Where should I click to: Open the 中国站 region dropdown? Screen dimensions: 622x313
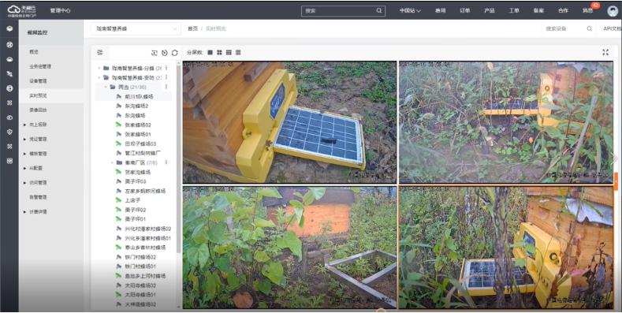point(410,11)
